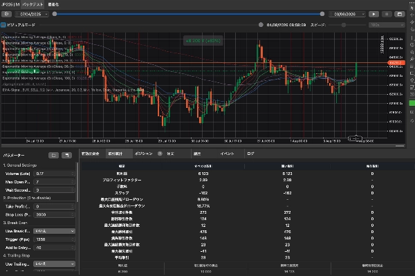Load parameters with the folder icon
The image size is (415, 276).
pyautogui.click(x=53, y=156)
